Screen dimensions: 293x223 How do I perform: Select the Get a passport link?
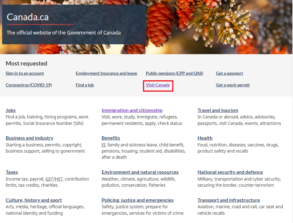click(x=229, y=73)
